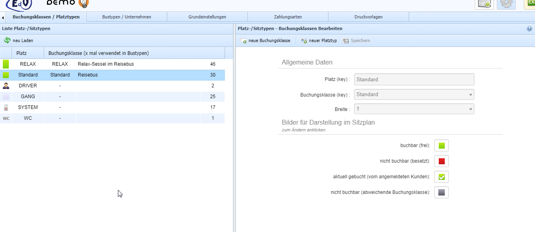Viewport: 535px width, 232px height.
Task: Click the checked 'aktuell gebucht' image box
Action: click(442, 177)
